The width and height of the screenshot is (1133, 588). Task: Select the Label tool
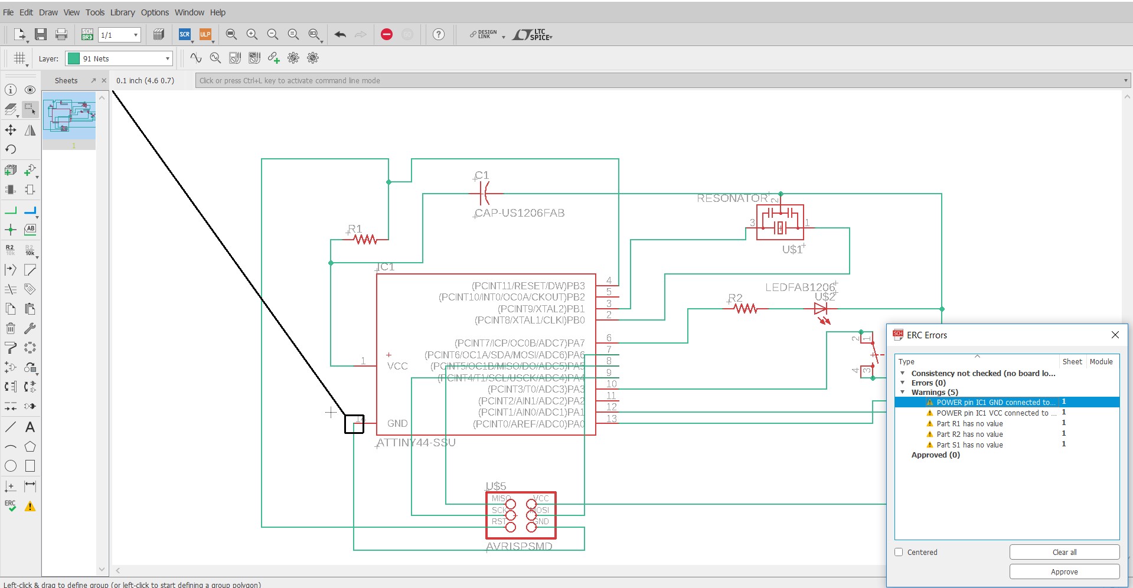coord(30,230)
